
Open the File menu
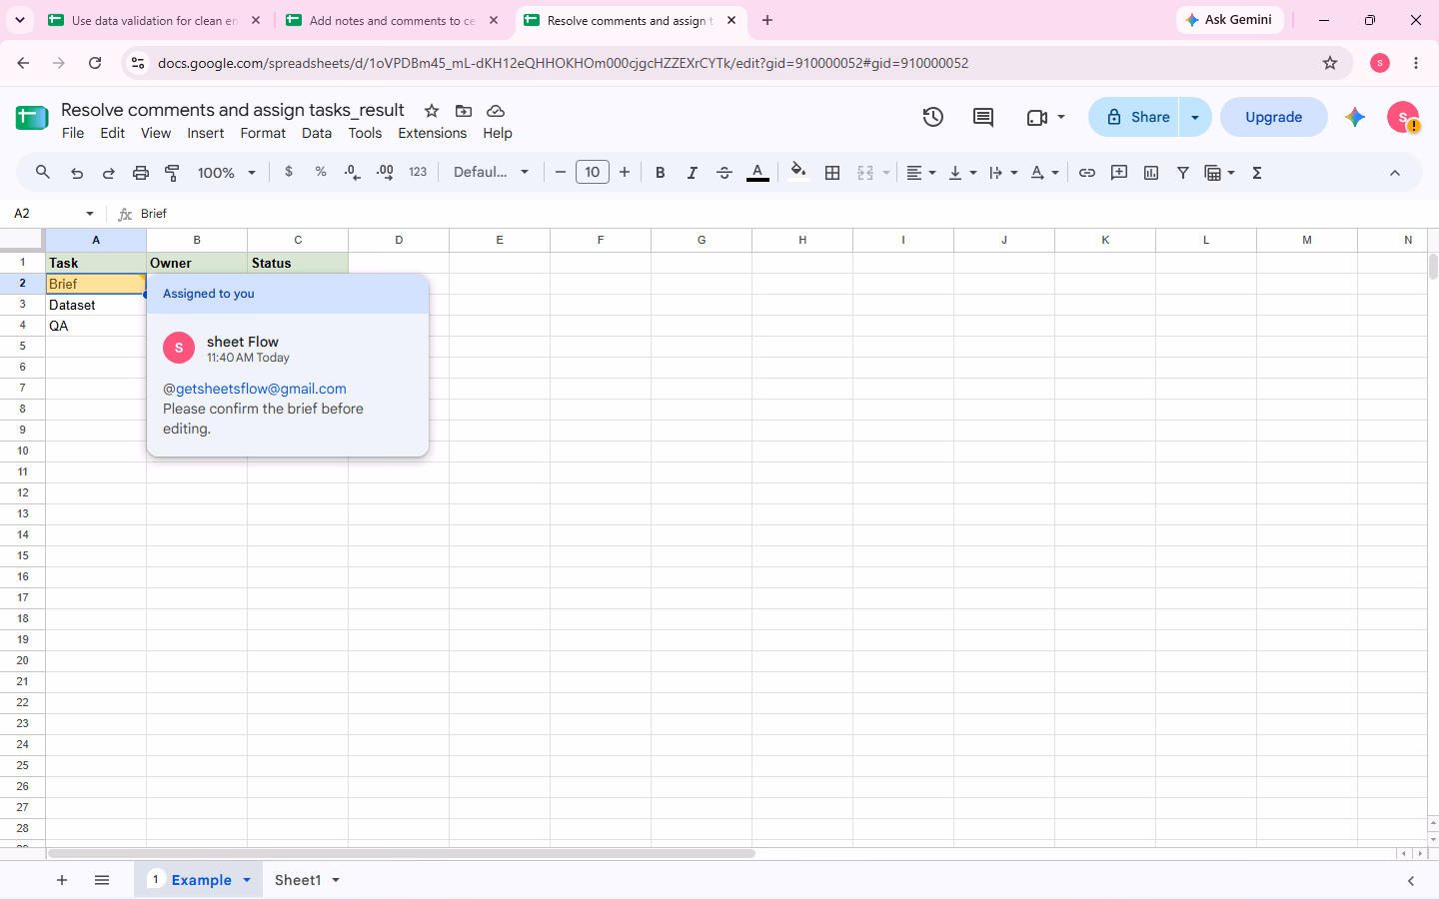click(x=73, y=133)
